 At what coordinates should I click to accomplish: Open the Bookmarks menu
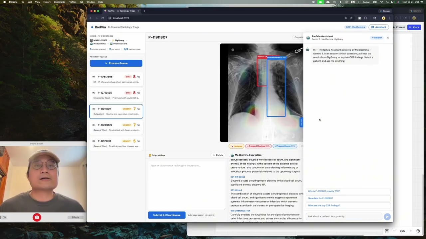[60, 2]
